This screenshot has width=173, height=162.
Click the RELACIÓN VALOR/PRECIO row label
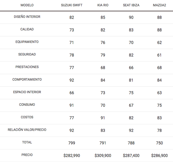(x=27, y=130)
